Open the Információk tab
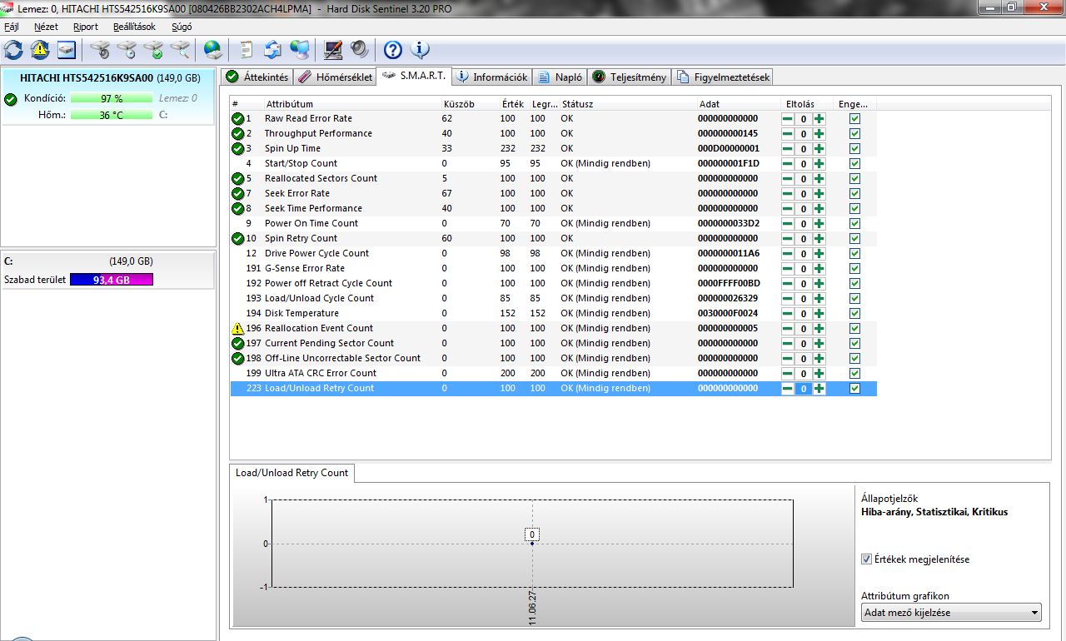This screenshot has width=1066, height=641. point(492,77)
